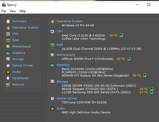Click the RAM heading link in summary
Screen dimensions: 159x122
point(60,45)
